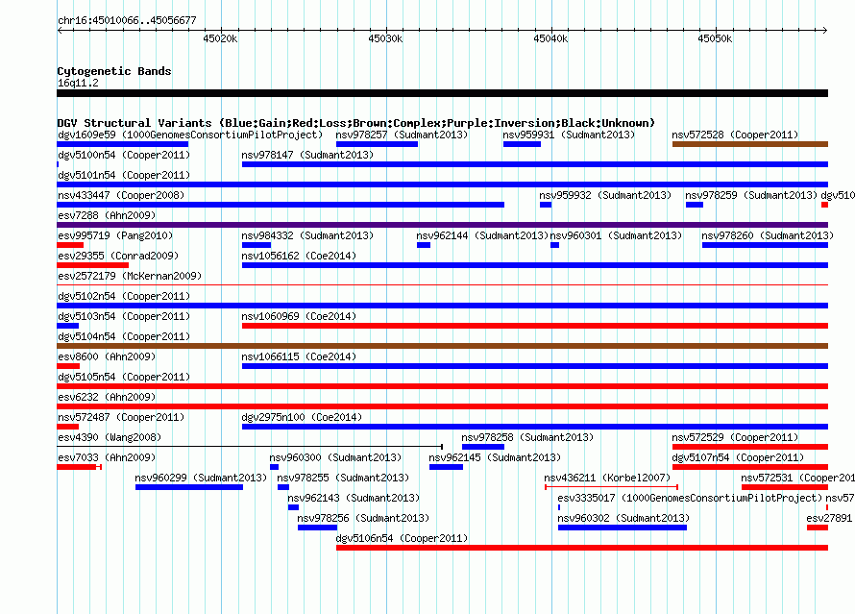Click the esv7288 (Ahn2009) inversion label
855x614 pixels.
pos(107,215)
